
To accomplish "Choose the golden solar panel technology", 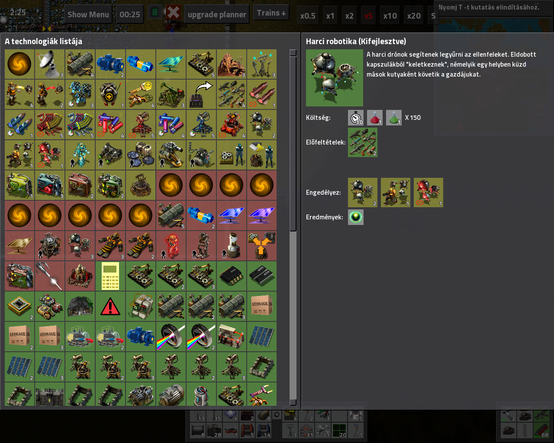I will (19, 246).
